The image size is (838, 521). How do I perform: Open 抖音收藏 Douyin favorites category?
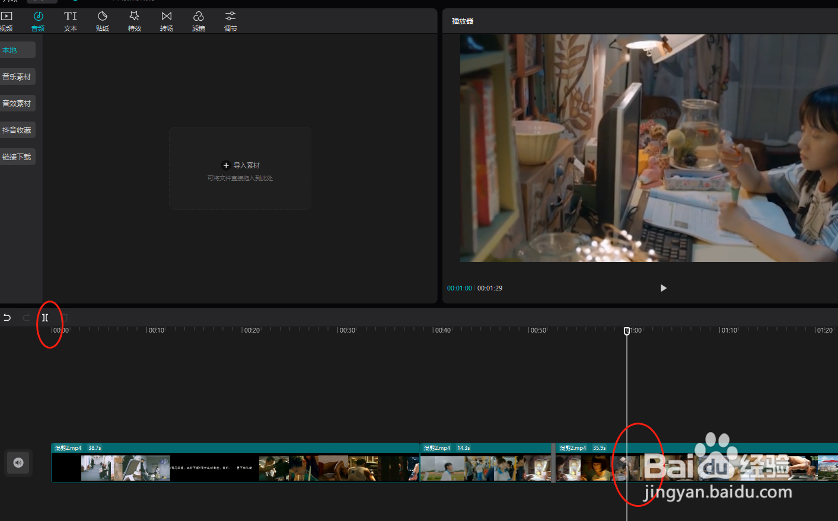(17, 130)
